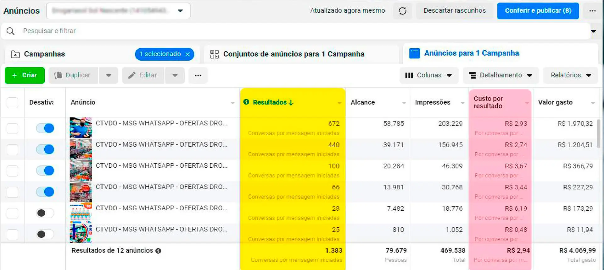Image resolution: width=604 pixels, height=270 pixels.
Task: Click the Editar pencil button
Action: click(143, 75)
